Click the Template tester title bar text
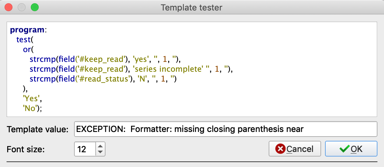The height and width of the screenshot is (167, 384). tap(192, 7)
